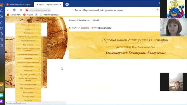Click the Yandex ID icon beside back arrow
The height and width of the screenshot is (105, 187).
(x=15, y=10)
